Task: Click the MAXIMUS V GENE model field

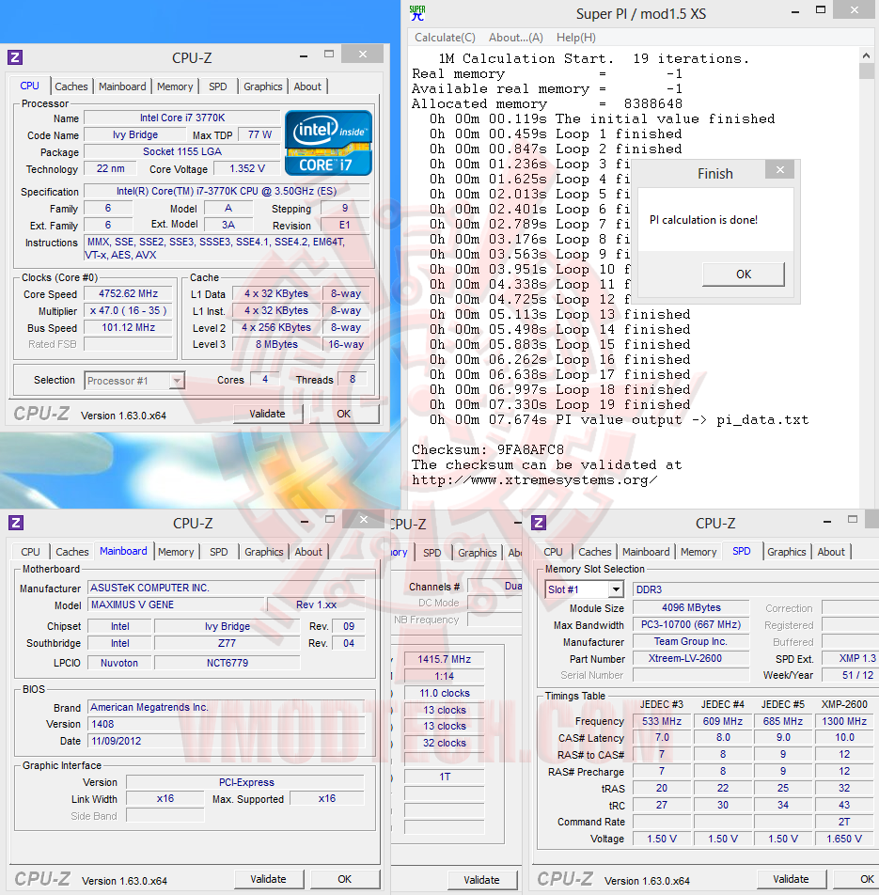Action: (177, 605)
